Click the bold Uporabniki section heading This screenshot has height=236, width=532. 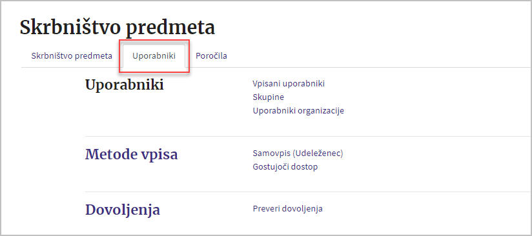pyautogui.click(x=124, y=84)
